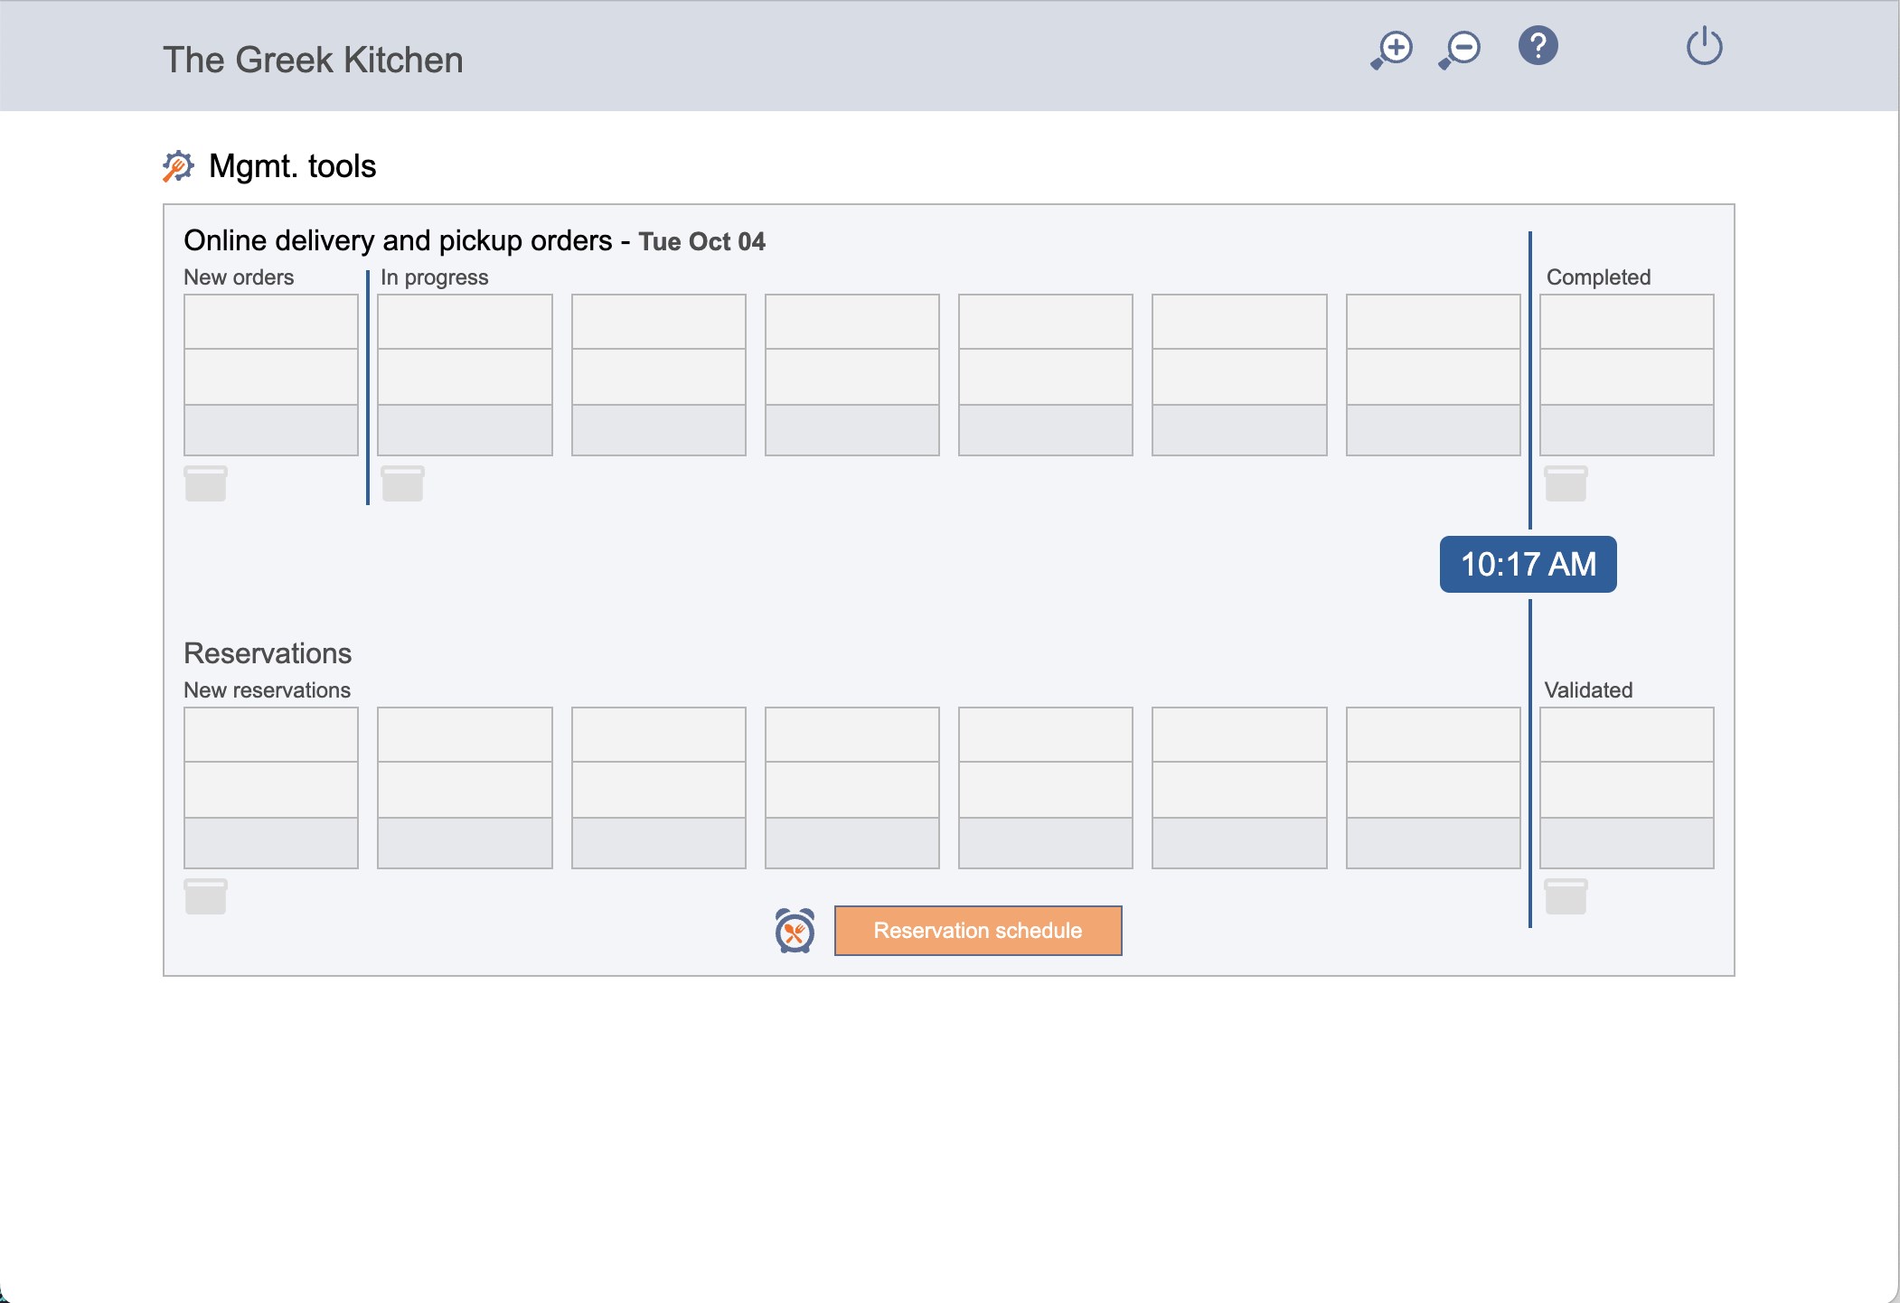Open the Reservation schedule button

[x=978, y=931]
